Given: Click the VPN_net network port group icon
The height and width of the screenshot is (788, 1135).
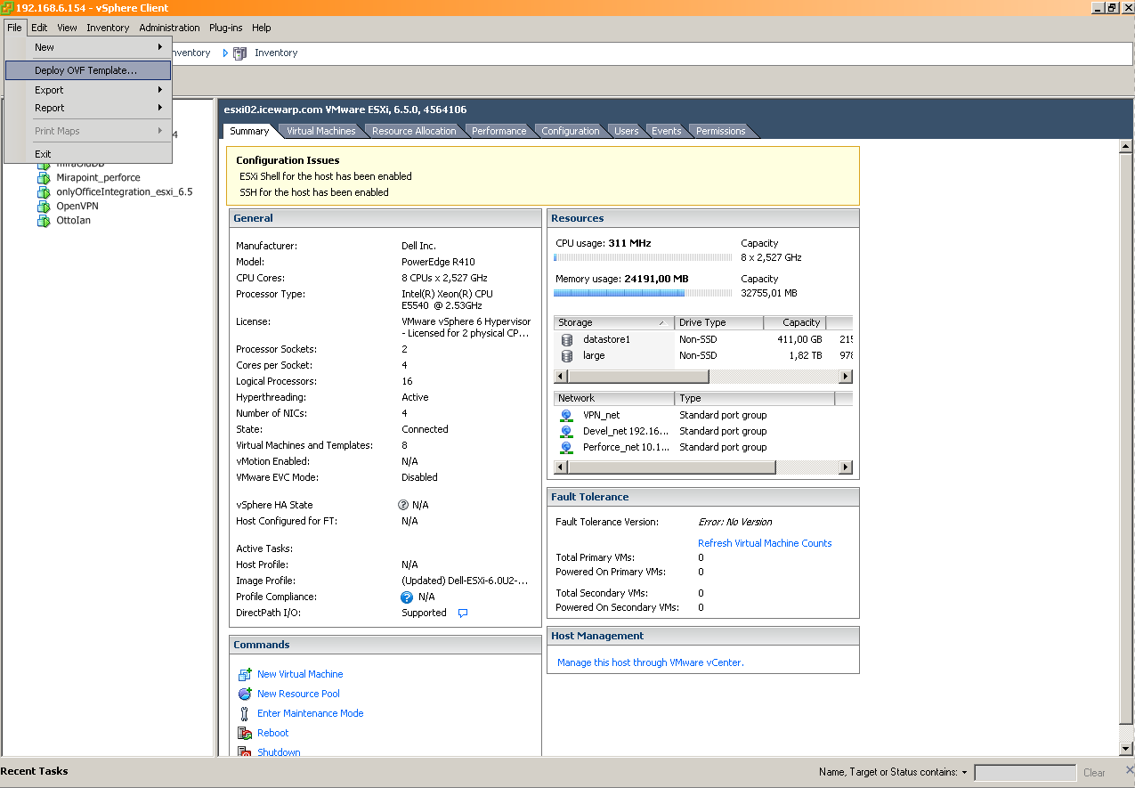Looking at the screenshot, I should pos(566,415).
